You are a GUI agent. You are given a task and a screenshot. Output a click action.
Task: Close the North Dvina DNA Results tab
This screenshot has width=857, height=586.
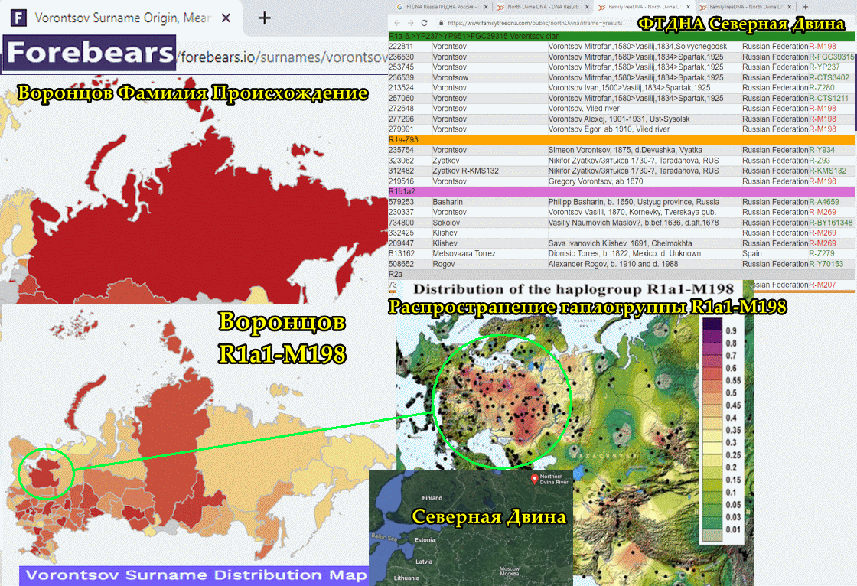(587, 7)
